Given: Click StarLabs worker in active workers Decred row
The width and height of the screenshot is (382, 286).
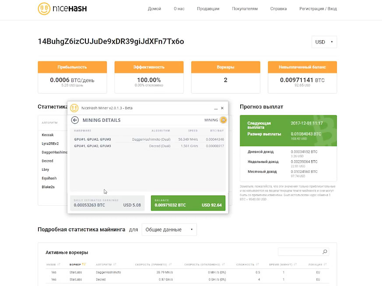Looking at the screenshot, I should 76,279.
